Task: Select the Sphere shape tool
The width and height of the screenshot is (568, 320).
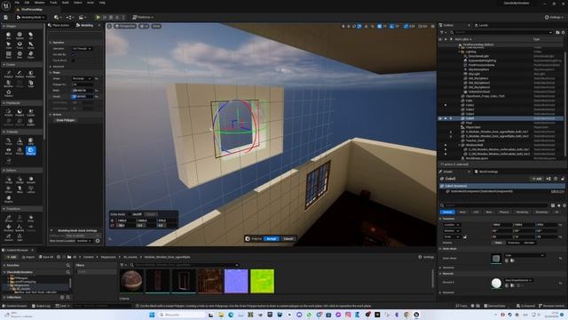Action: [x=20, y=36]
